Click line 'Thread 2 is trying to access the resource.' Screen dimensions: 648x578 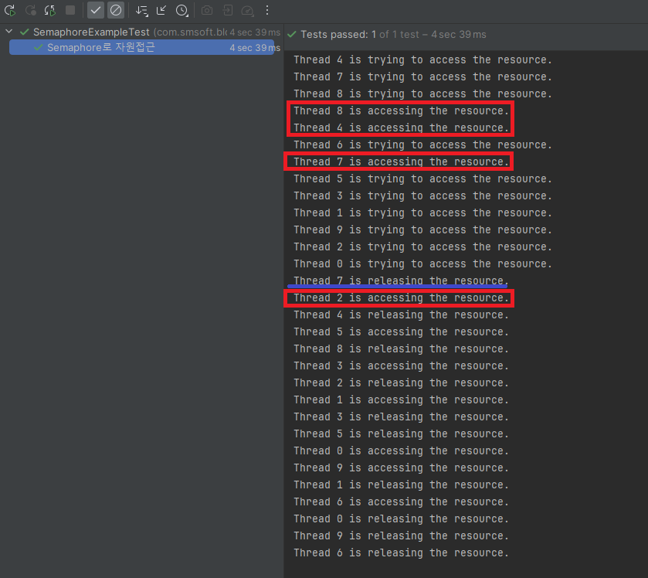(422, 246)
